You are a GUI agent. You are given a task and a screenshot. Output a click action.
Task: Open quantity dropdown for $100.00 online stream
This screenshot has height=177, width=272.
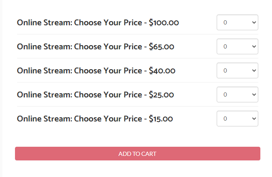click(237, 22)
